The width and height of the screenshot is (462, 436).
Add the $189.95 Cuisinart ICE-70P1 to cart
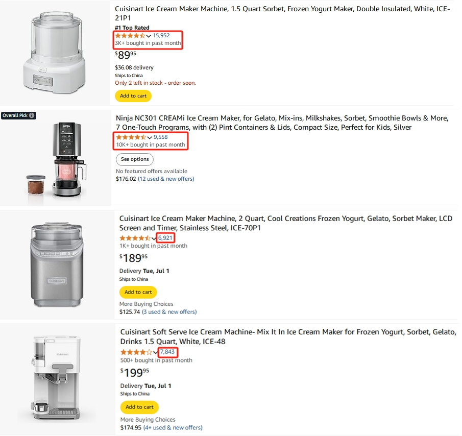(x=138, y=292)
